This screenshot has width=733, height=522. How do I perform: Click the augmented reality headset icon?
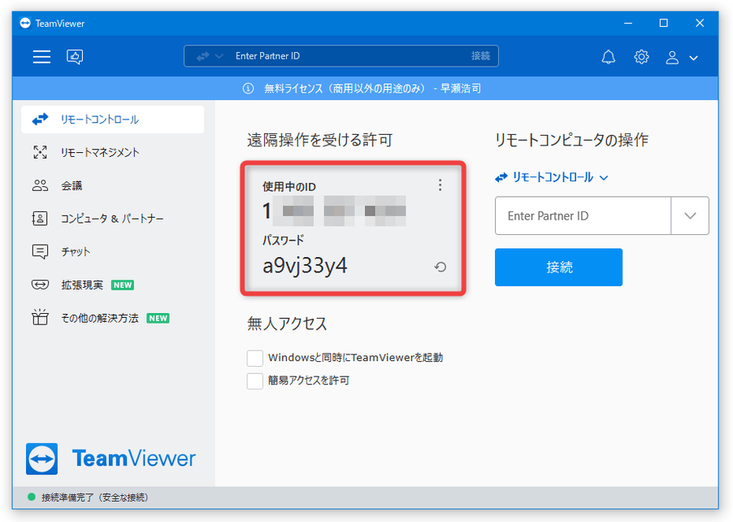pos(40,285)
